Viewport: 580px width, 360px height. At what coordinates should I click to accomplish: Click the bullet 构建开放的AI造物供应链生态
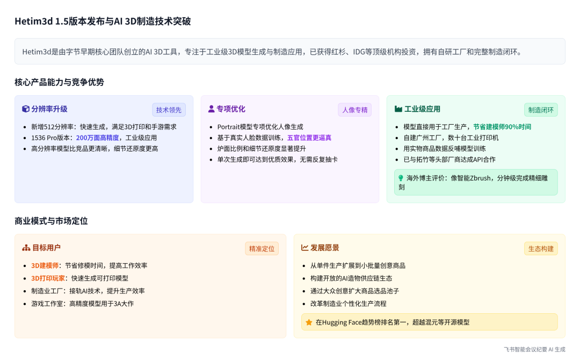(x=351, y=278)
